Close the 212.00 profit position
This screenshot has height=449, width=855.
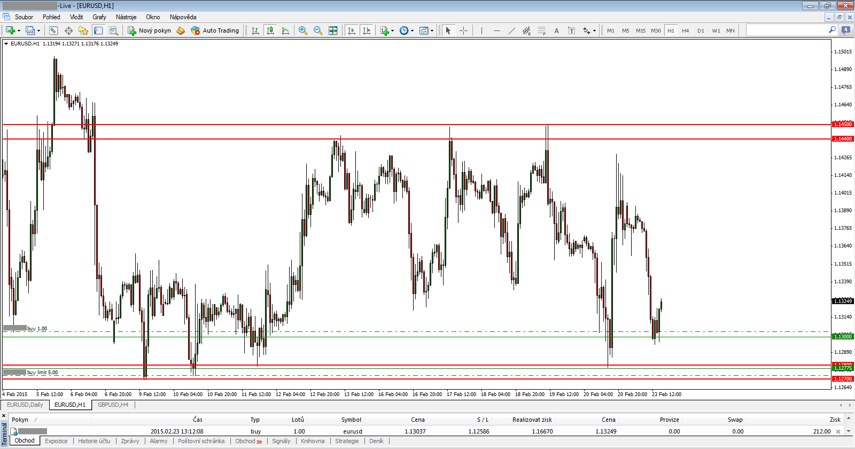click(x=838, y=431)
